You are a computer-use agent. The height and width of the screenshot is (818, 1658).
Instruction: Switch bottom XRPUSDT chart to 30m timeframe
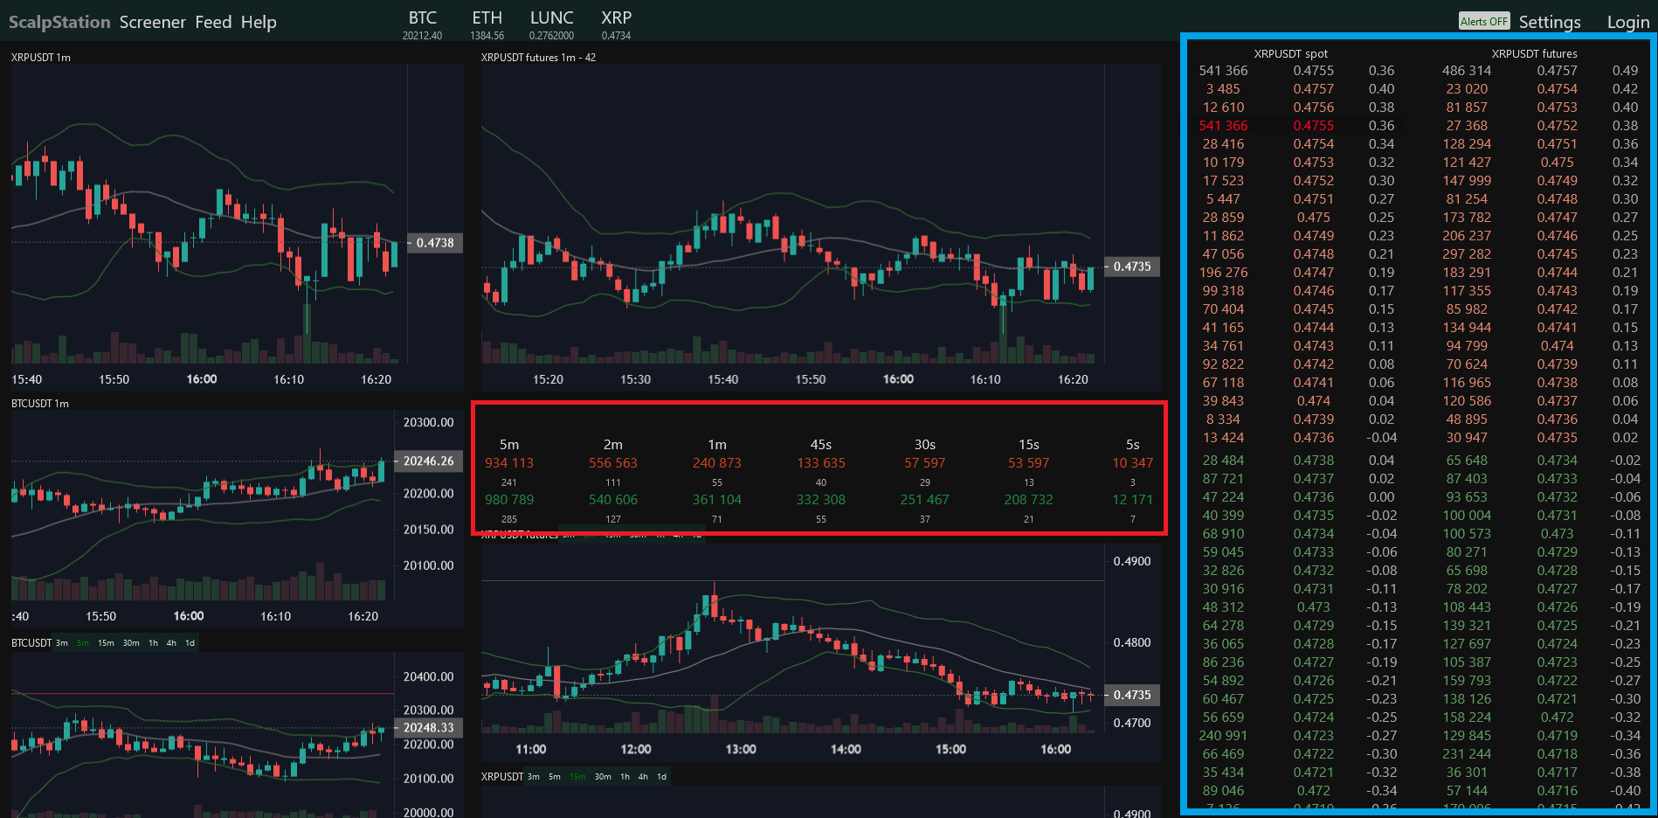pyautogui.click(x=603, y=777)
